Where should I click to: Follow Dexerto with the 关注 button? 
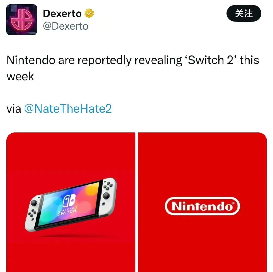coord(244,13)
